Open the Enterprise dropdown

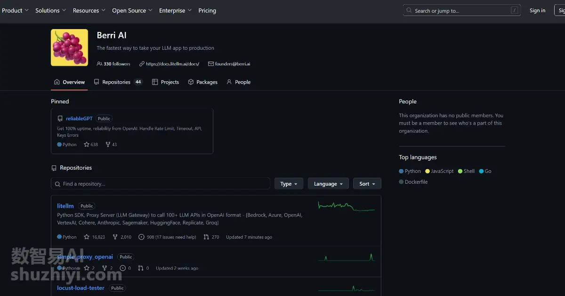175,10
